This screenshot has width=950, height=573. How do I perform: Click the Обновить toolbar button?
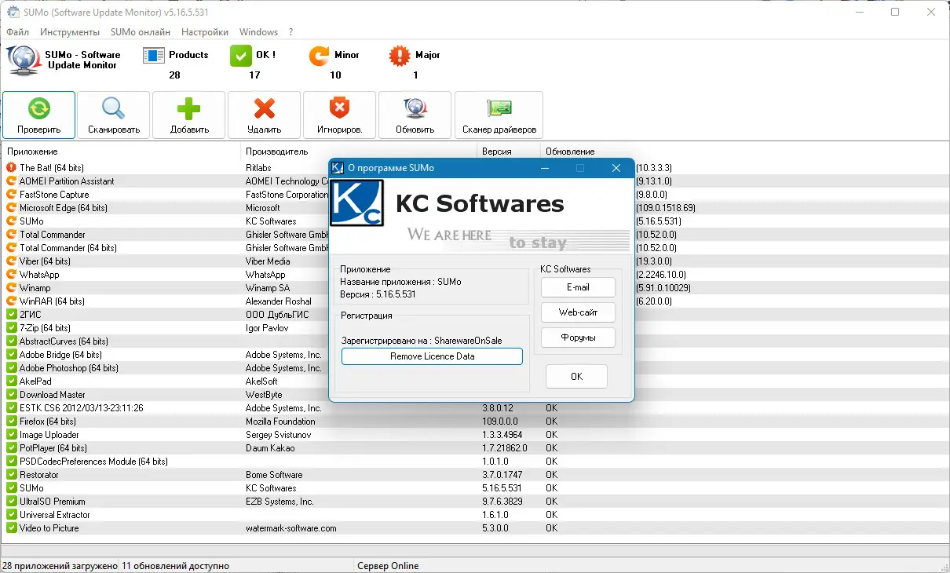click(x=415, y=115)
